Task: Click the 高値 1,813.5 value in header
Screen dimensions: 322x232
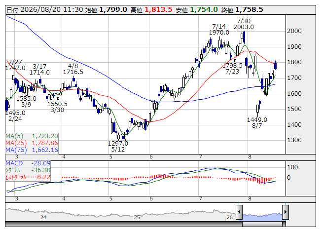Action: click(x=151, y=10)
